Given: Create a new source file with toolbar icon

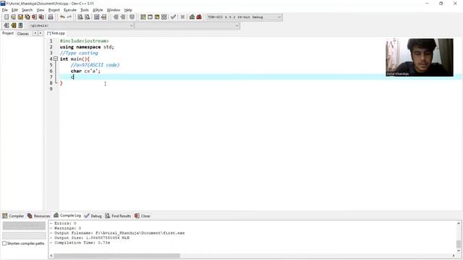Looking at the screenshot, I should pyautogui.click(x=7, y=17).
